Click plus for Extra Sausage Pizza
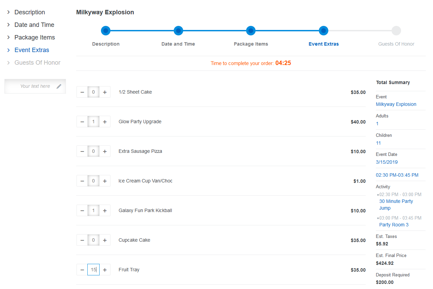433x289 pixels. [x=105, y=151]
